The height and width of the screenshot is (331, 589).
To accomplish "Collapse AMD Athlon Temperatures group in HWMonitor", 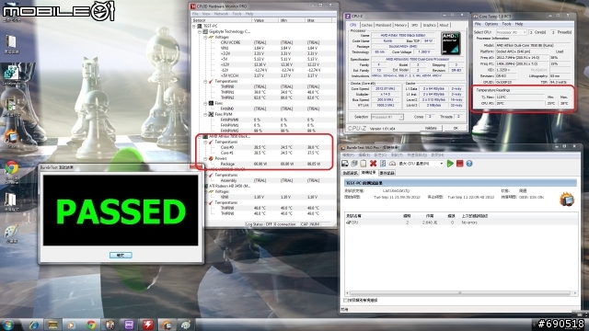I will coord(205,143).
